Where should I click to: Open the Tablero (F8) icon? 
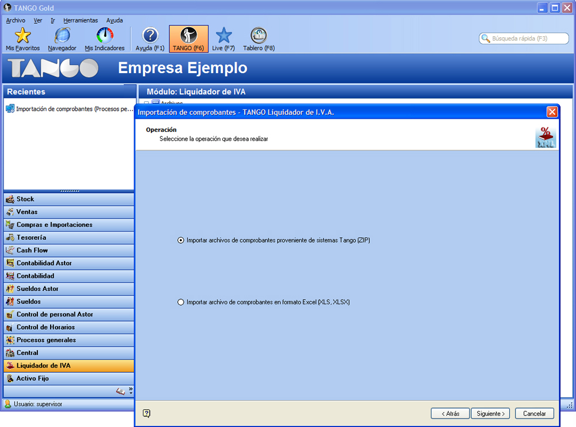pos(259,39)
